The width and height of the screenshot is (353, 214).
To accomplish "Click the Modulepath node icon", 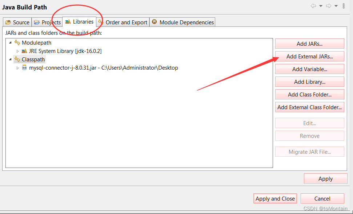I will pyautogui.click(x=17, y=42).
